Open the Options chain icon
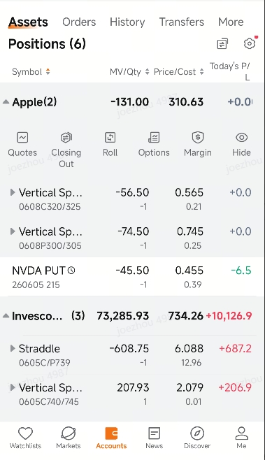Viewport: 265px width, 460px height. click(154, 138)
